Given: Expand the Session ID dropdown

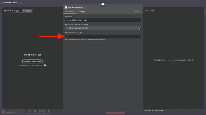Looking at the screenshot, I should [103, 20].
